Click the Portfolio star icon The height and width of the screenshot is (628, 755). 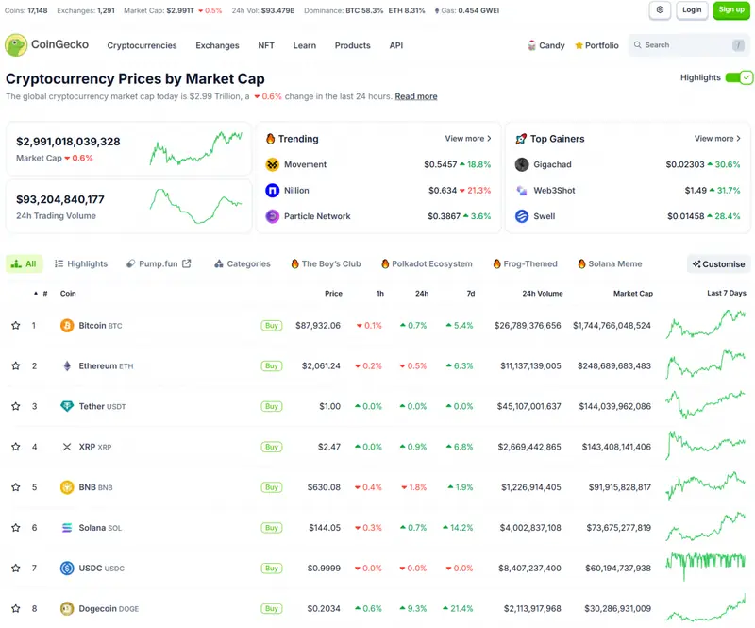click(x=579, y=45)
